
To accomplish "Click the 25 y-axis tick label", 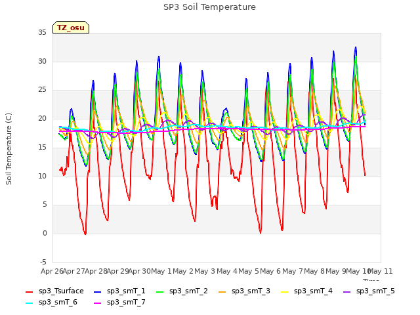I will [42, 90].
